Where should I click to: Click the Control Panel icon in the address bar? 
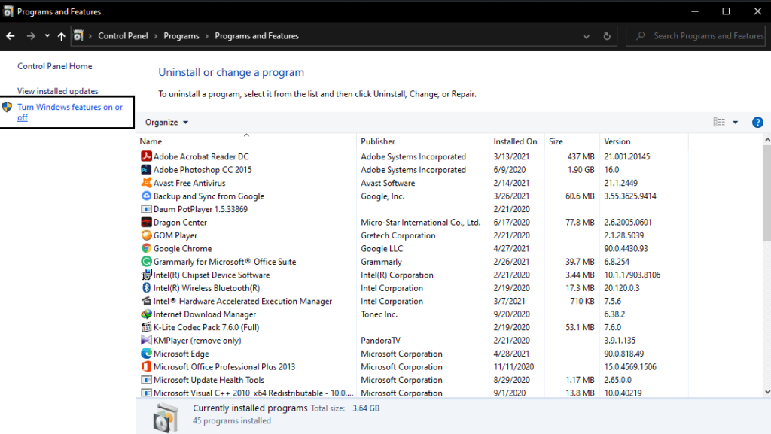tap(78, 35)
